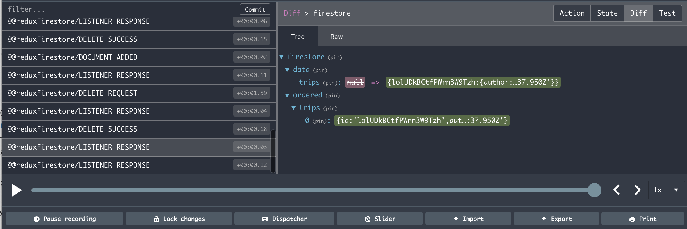Screen dimensions: 687x229
Task: Start playback with the play button
Action: click(17, 190)
